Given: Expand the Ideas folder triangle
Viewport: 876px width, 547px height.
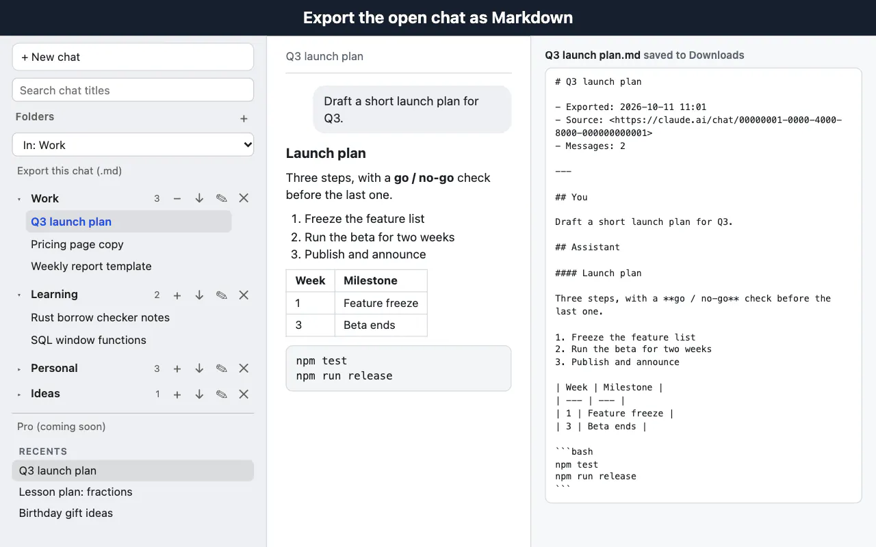Looking at the screenshot, I should tap(19, 395).
